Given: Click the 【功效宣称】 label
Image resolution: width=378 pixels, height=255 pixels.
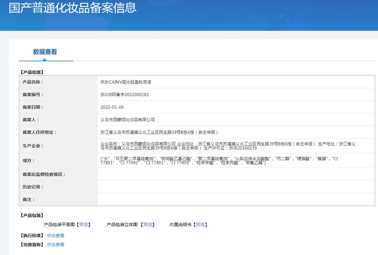Looking at the screenshot, I should pyautogui.click(x=32, y=244).
